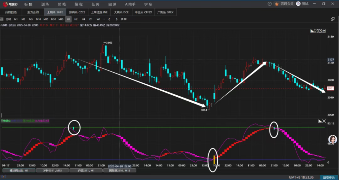
Task: Click the 期货登录 button
Action: (x=328, y=177)
